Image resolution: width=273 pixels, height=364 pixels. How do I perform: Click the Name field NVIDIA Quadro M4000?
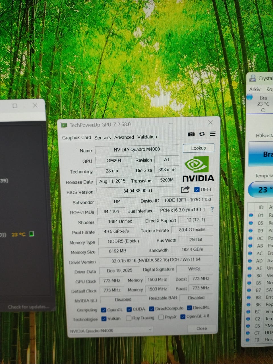[x=137, y=149]
